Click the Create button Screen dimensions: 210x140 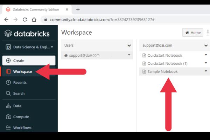point(29,61)
